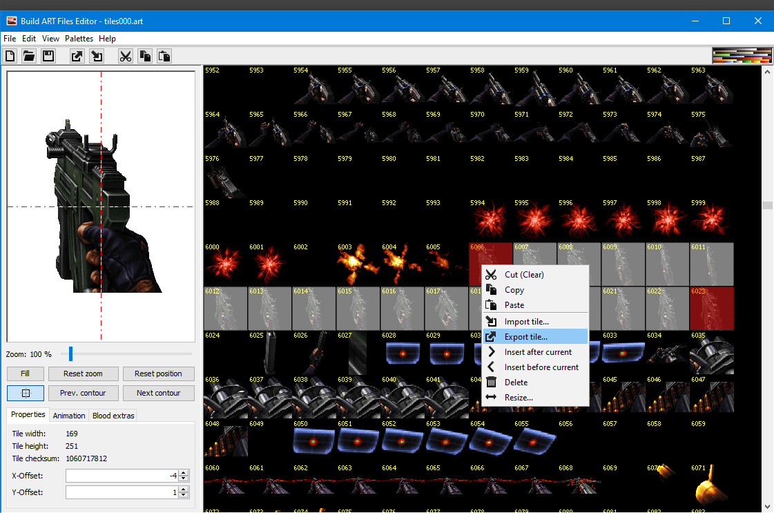
Task: Open the Palettes menu
Action: coord(79,39)
